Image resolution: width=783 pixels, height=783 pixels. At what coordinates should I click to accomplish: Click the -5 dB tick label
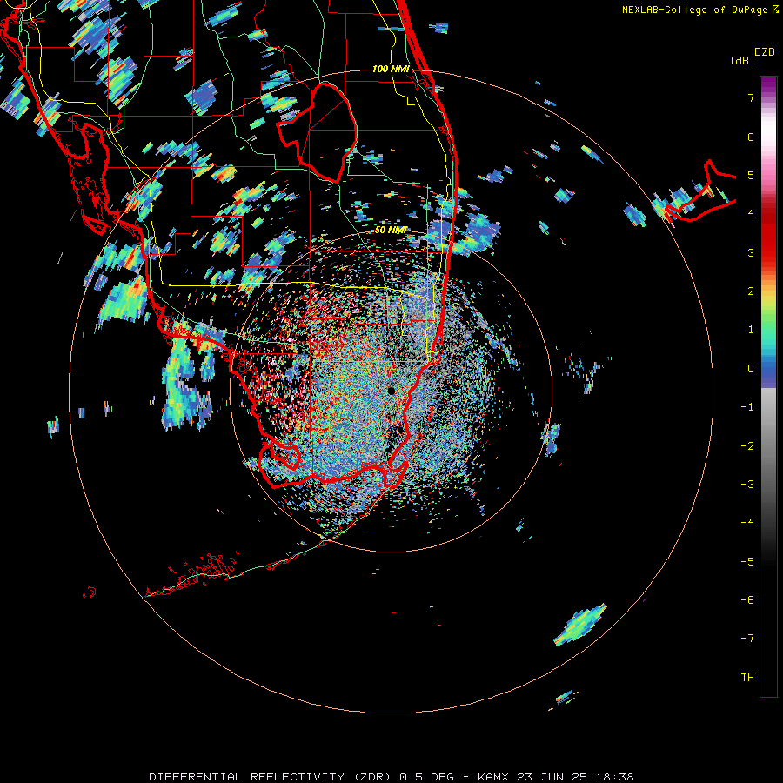tap(747, 562)
